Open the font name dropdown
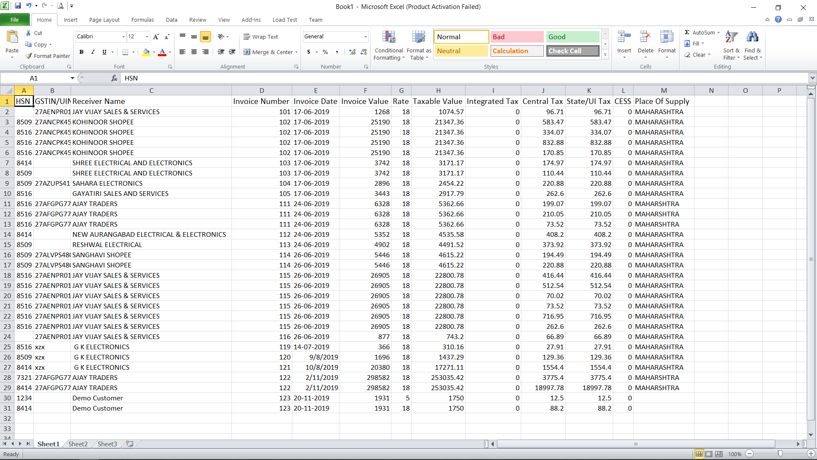817x460 pixels. (x=123, y=37)
